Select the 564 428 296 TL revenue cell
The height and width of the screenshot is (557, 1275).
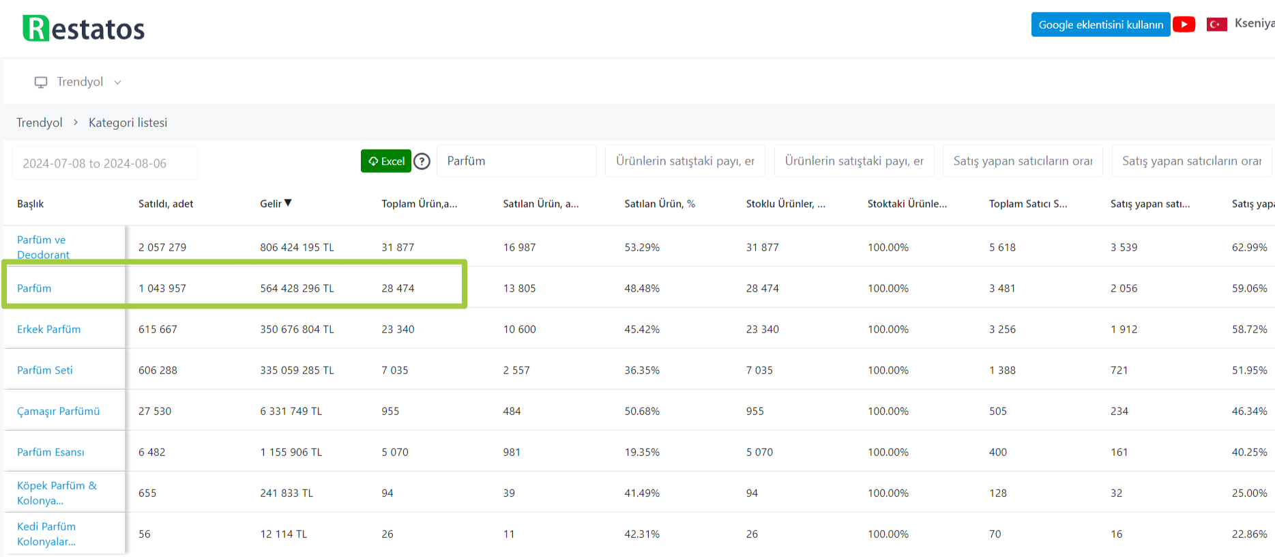click(x=297, y=288)
